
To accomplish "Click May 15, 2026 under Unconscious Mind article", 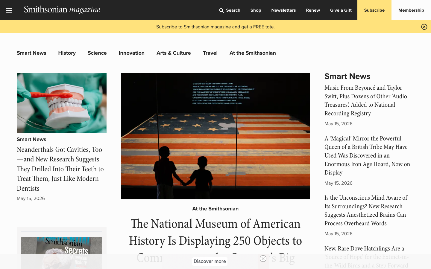I will click(x=339, y=234).
